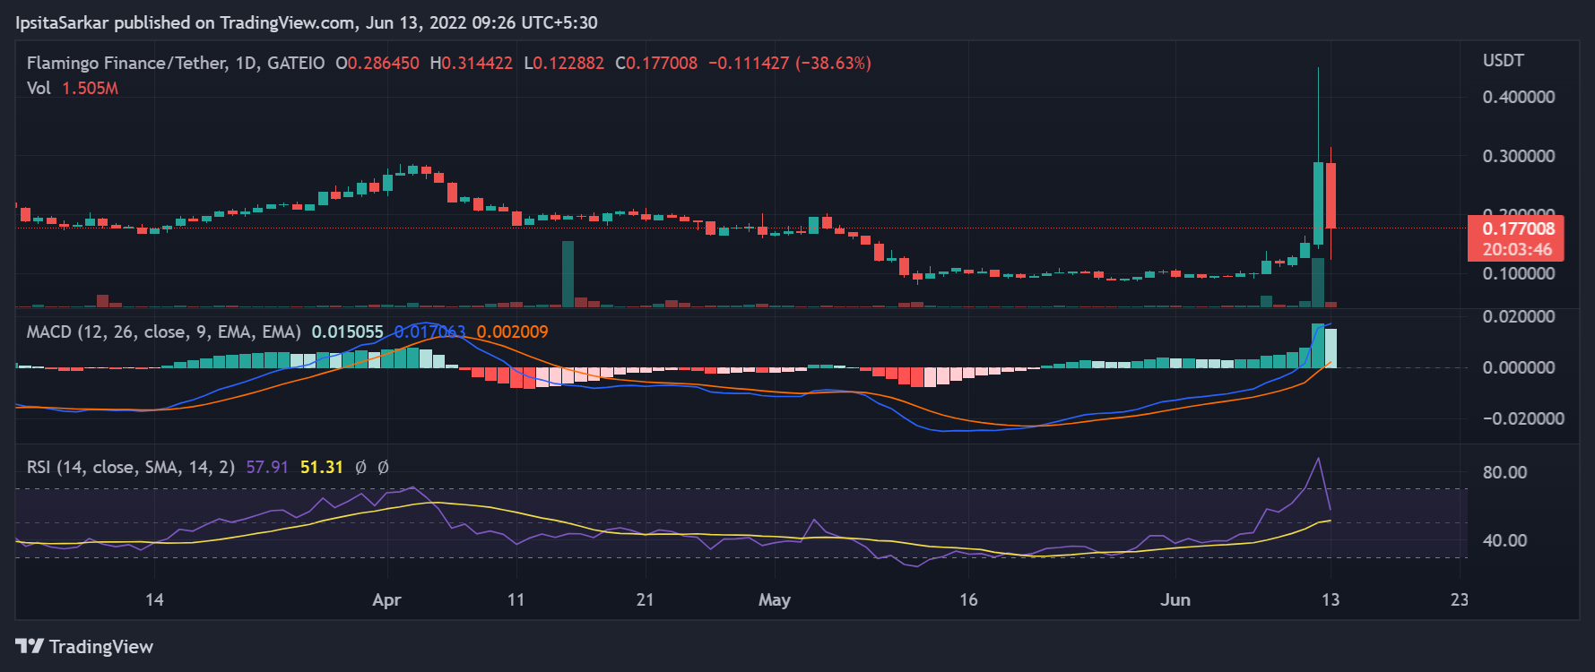The height and width of the screenshot is (672, 1595).
Task: Click the change value −0.111427 (−38.63%)
Action: (790, 63)
